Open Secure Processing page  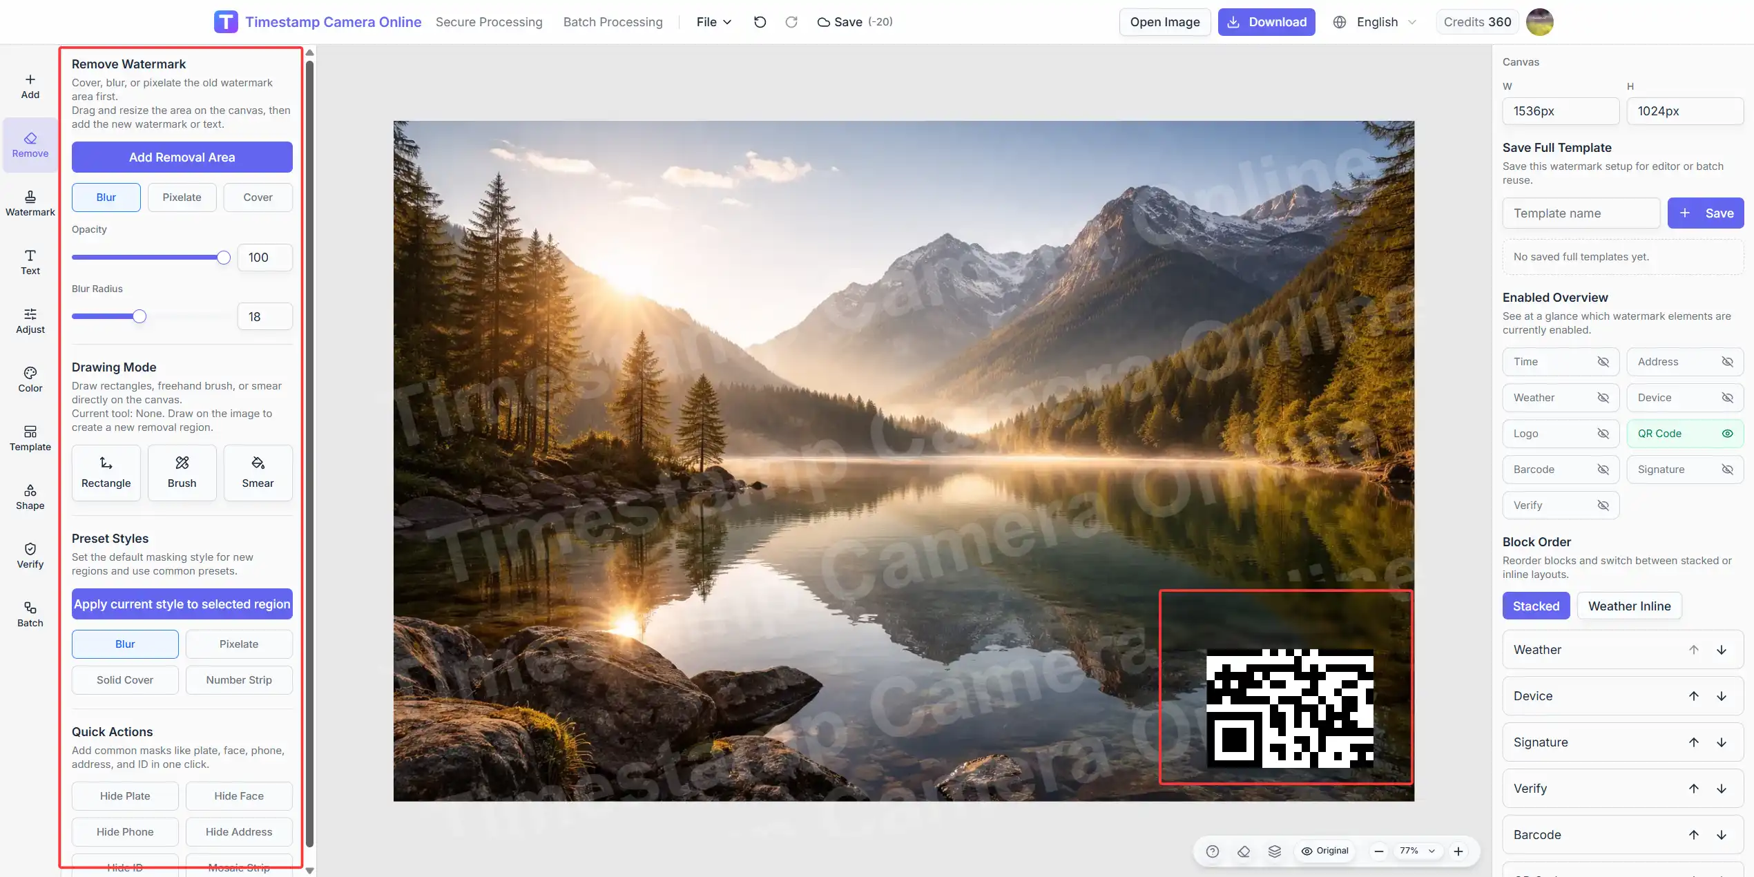click(489, 22)
